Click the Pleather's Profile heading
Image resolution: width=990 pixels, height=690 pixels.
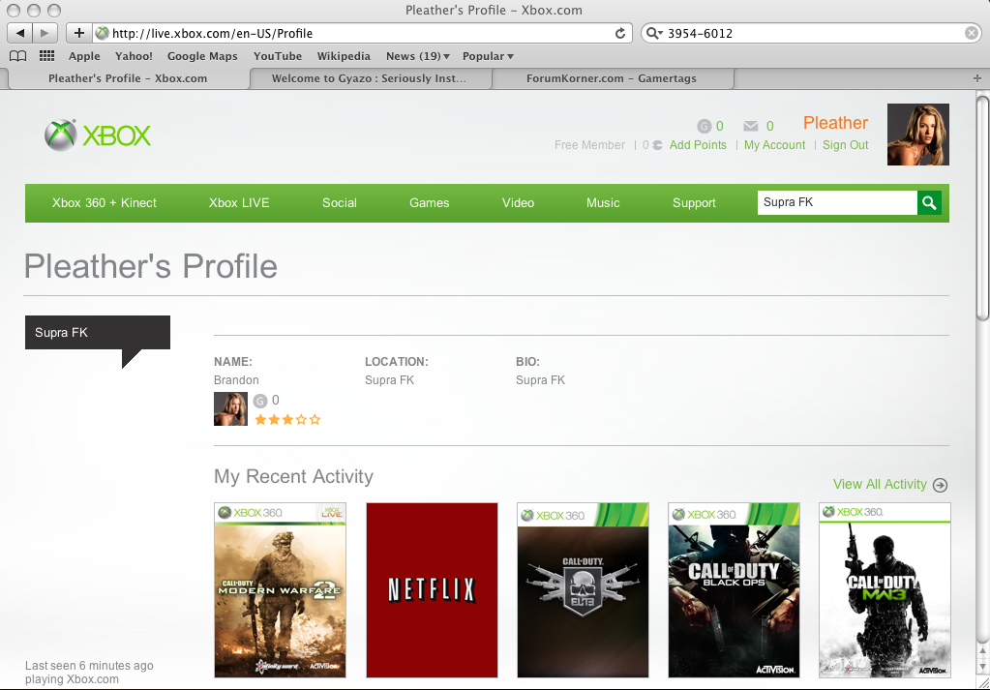click(151, 266)
